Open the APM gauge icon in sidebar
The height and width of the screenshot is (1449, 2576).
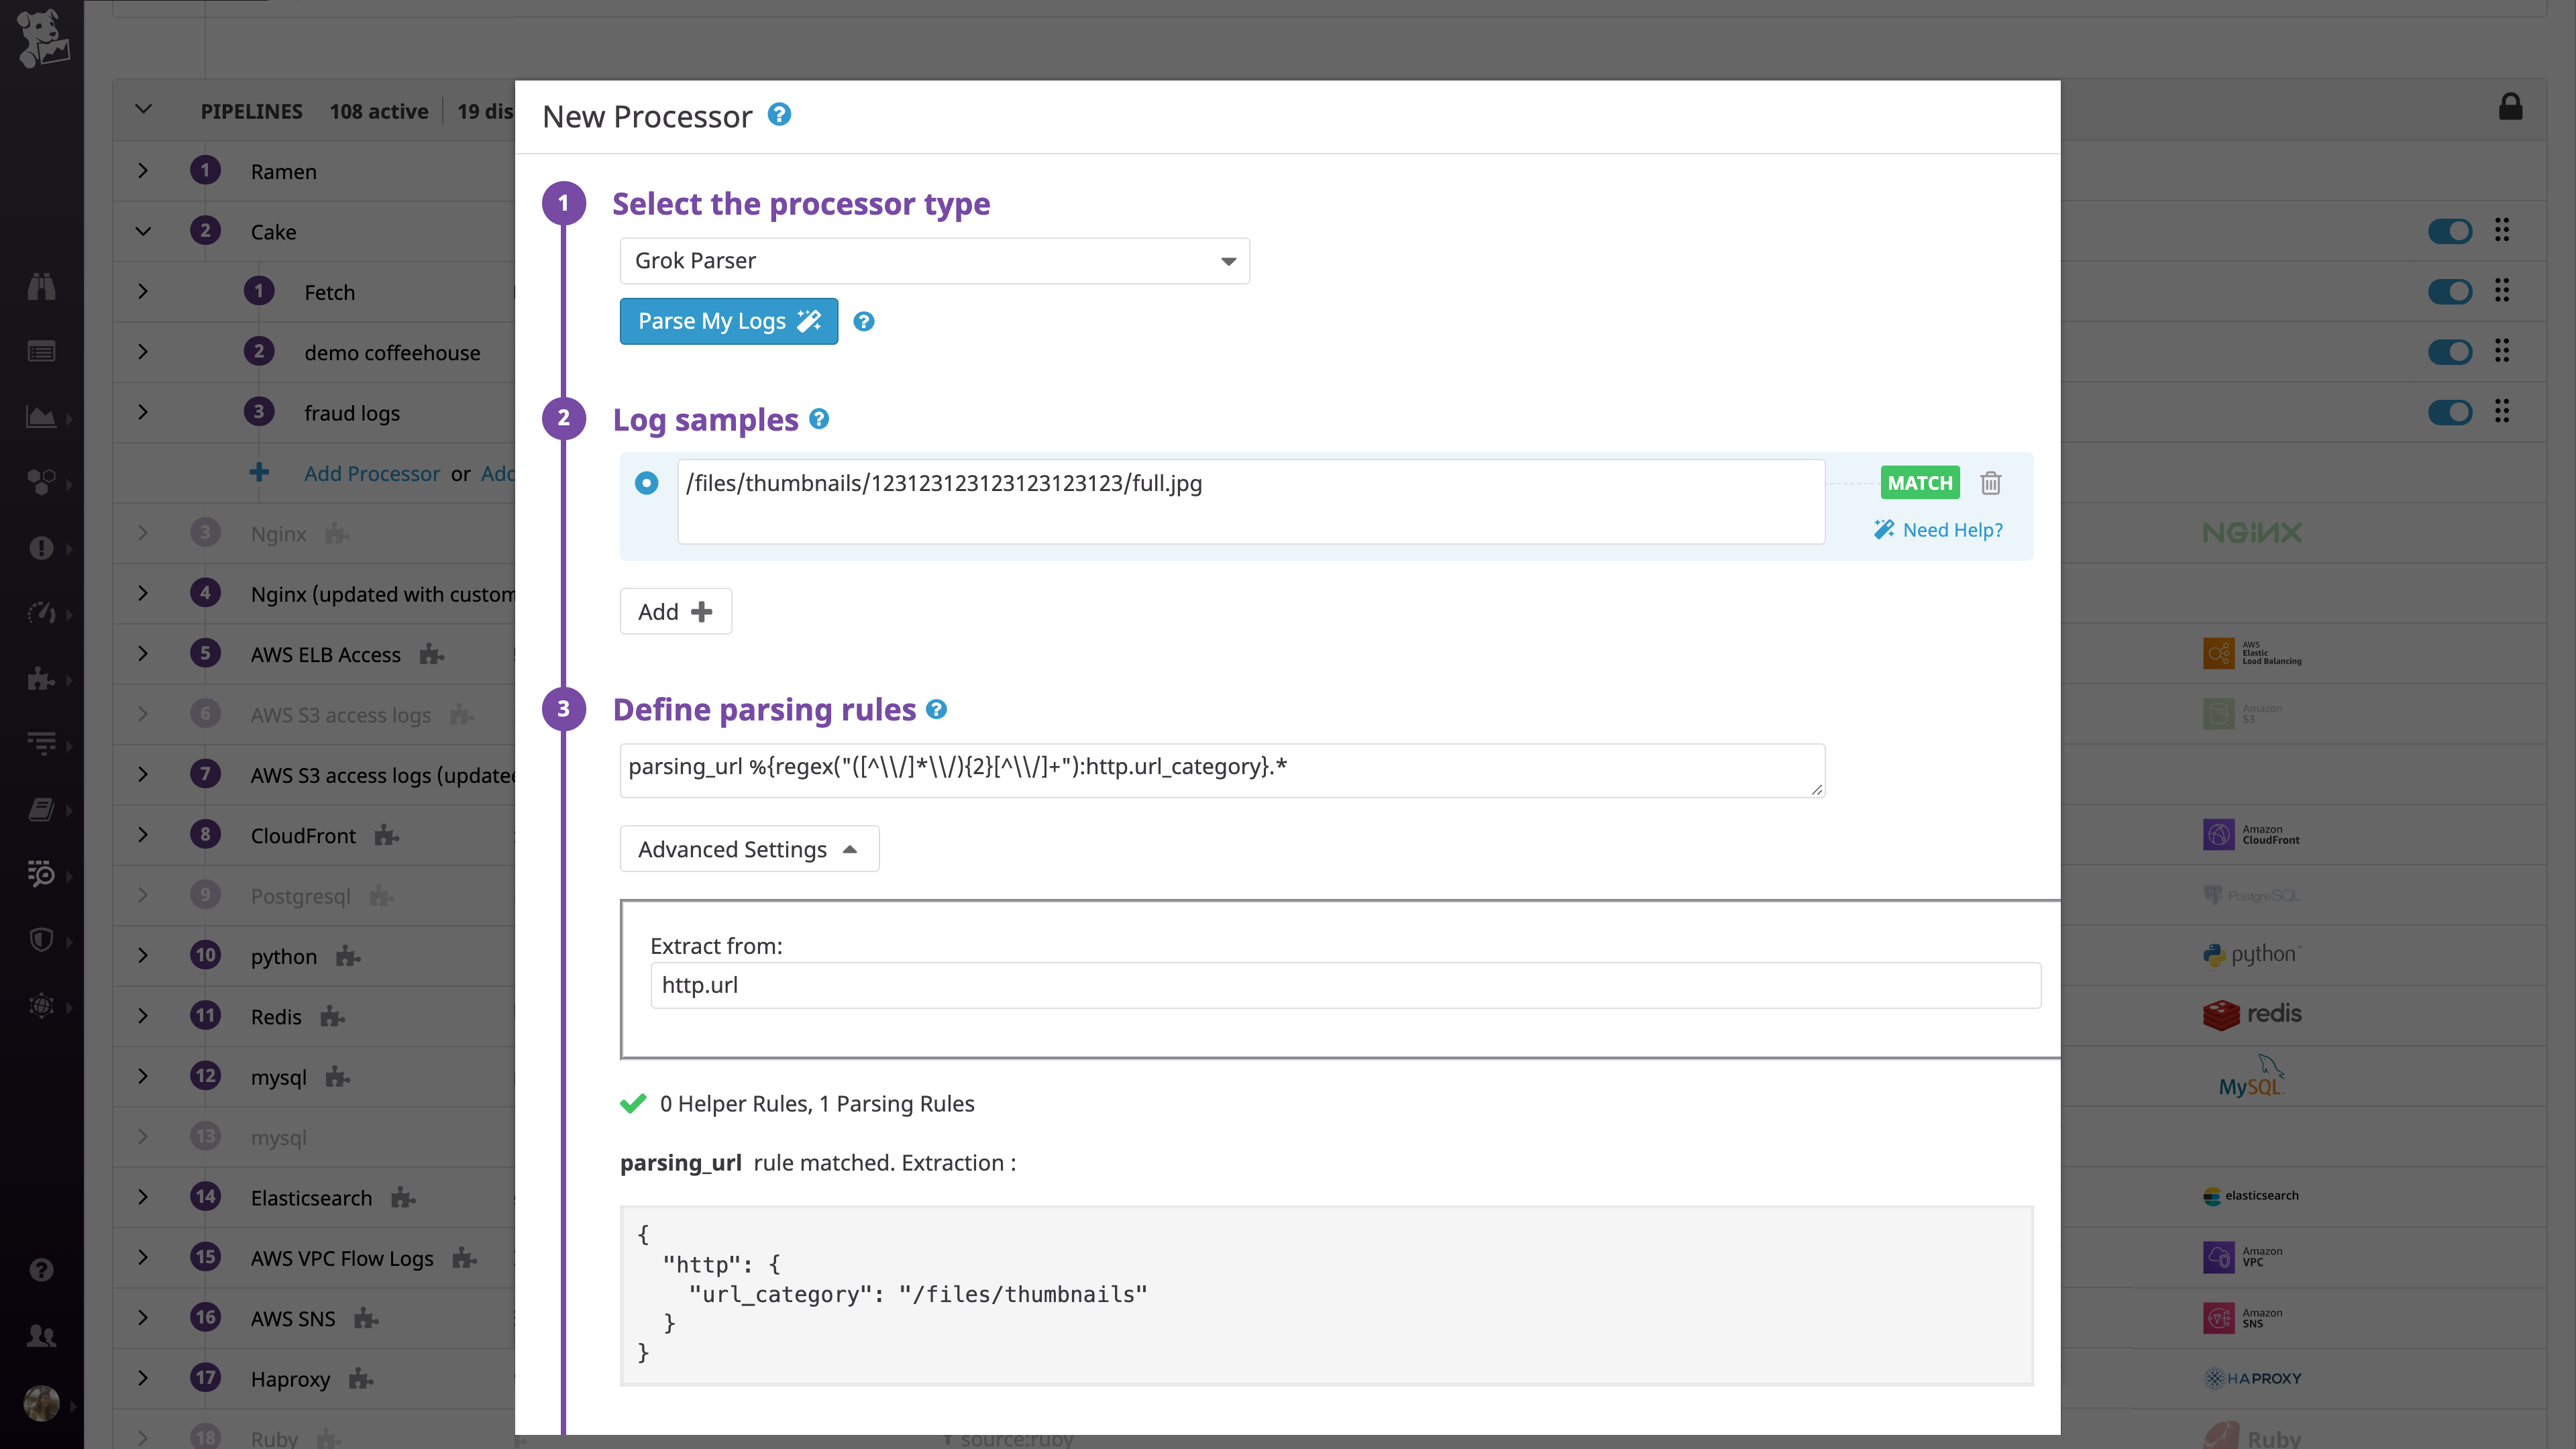[42, 613]
